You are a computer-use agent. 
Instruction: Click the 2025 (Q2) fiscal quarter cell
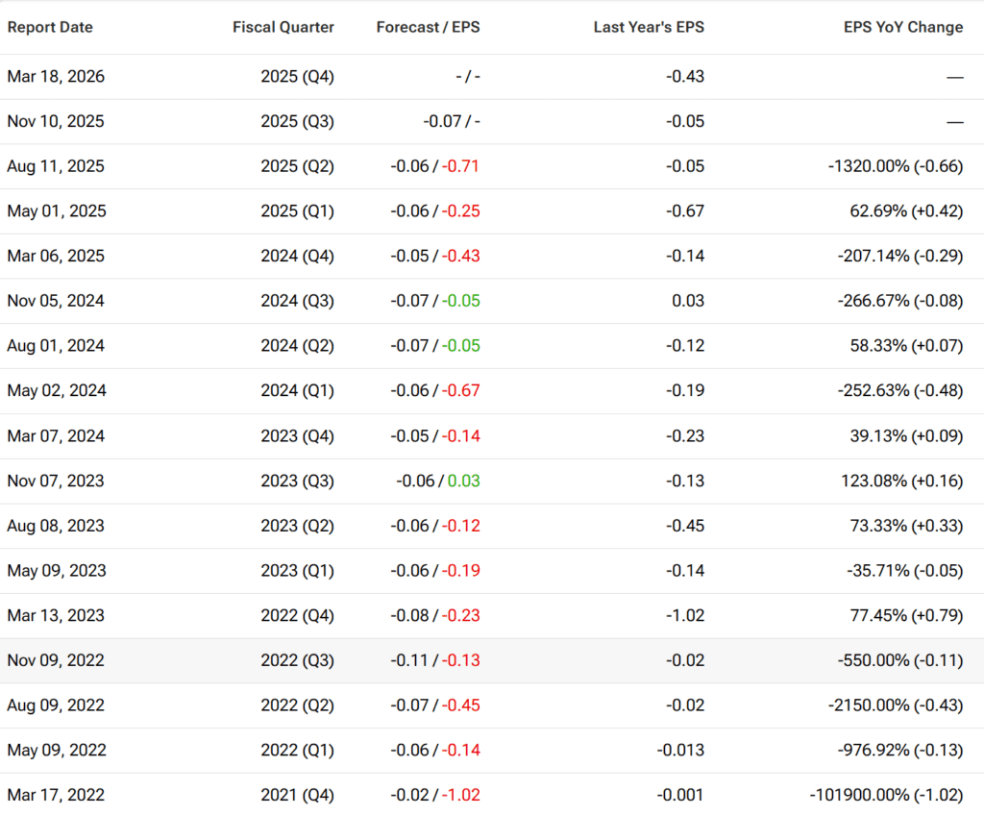click(x=297, y=166)
